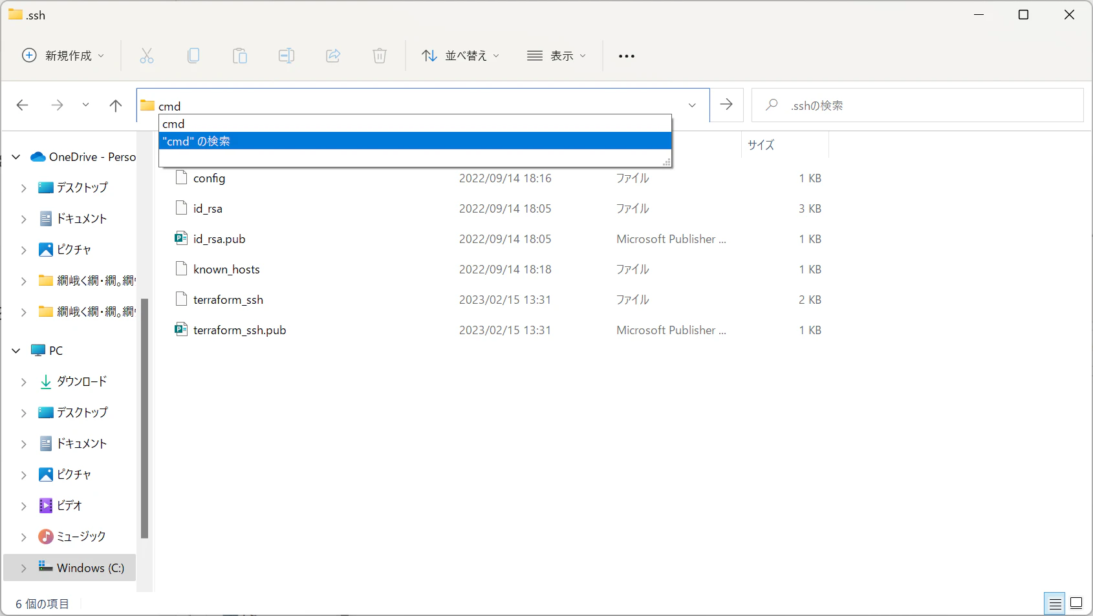Image resolution: width=1093 pixels, height=616 pixels.
Task: Click the .sshの検索 search box
Action: coord(917,105)
